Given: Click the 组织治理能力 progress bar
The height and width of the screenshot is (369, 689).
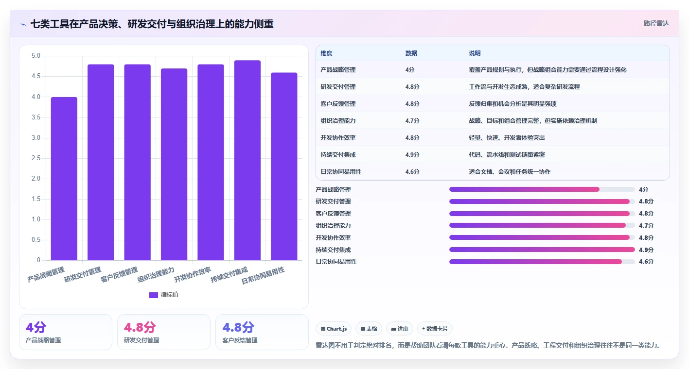Looking at the screenshot, I should tap(542, 225).
